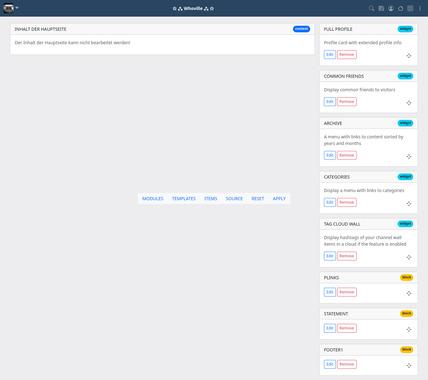Apply the layout changes

[279, 199]
